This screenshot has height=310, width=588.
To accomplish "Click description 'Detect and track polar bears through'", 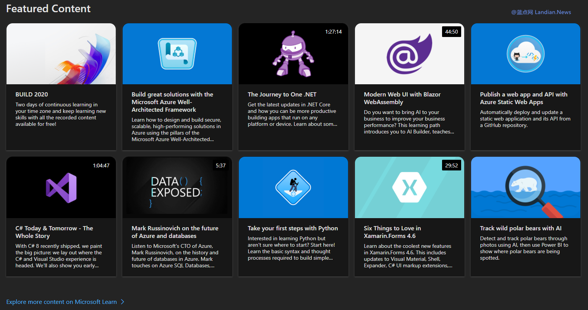I will pyautogui.click(x=524, y=248).
